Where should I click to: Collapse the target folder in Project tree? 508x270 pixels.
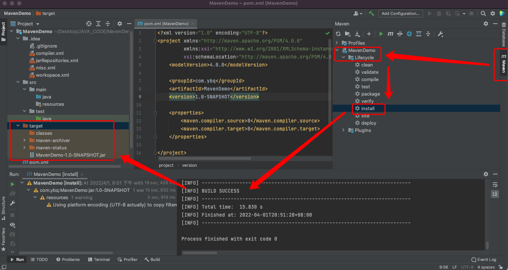tap(18, 126)
